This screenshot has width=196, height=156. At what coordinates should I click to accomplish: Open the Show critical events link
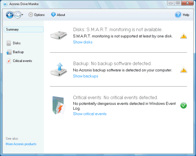[x=90, y=114]
